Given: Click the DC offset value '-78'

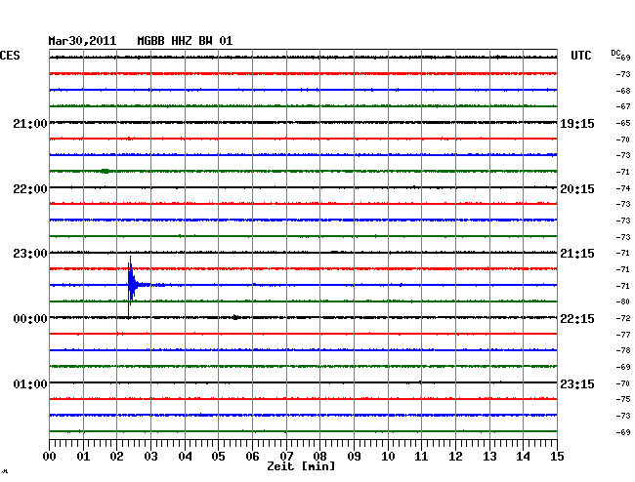Looking at the screenshot, I should point(623,350).
